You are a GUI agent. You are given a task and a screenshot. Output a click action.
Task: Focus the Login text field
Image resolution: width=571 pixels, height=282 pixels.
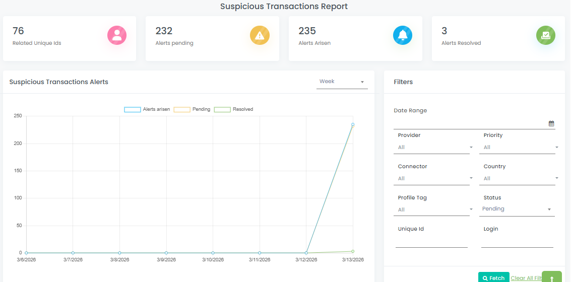517,242
